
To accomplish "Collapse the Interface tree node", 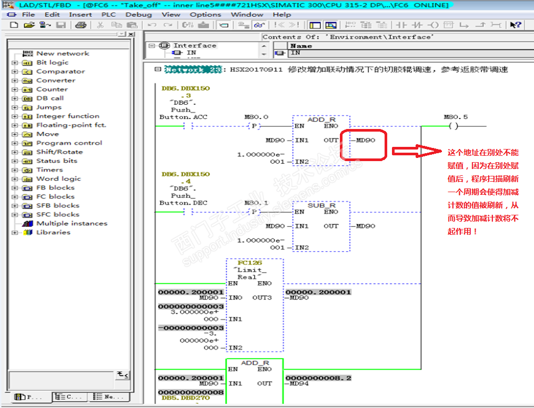I will point(152,46).
